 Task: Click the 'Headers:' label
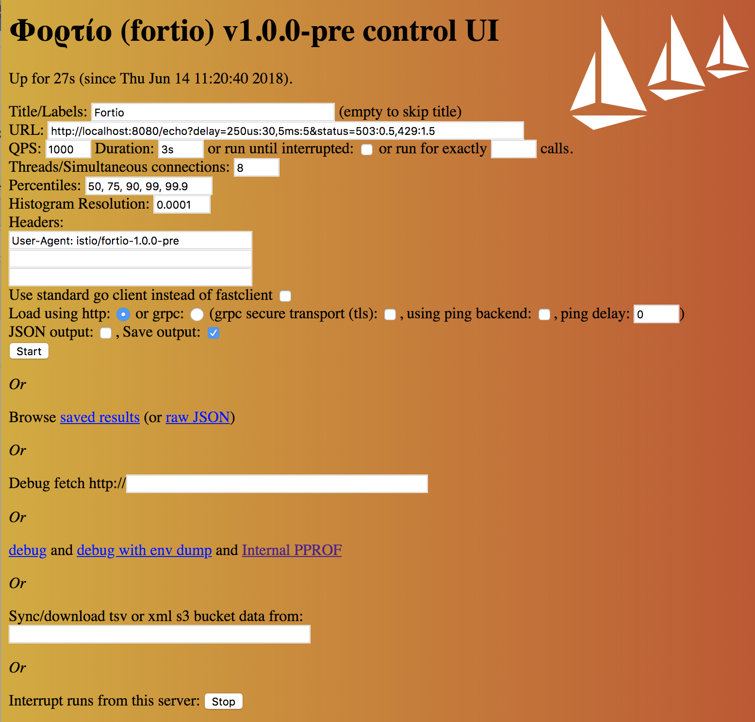[36, 222]
